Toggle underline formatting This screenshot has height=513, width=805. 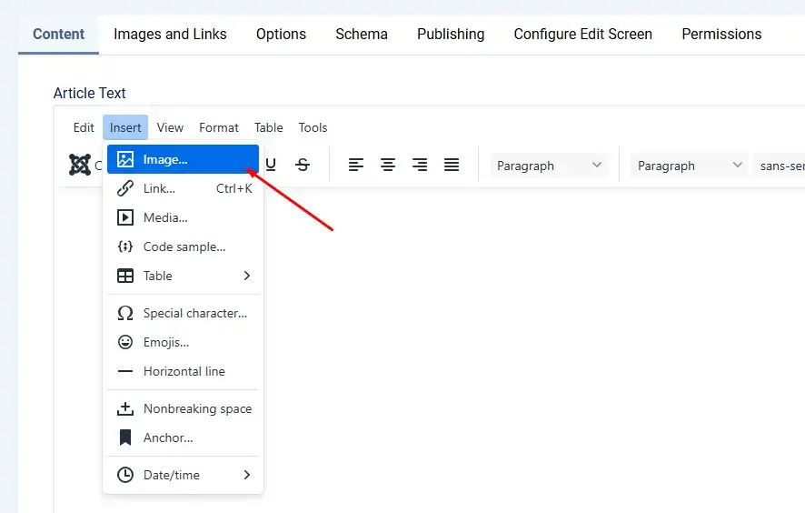[271, 165]
